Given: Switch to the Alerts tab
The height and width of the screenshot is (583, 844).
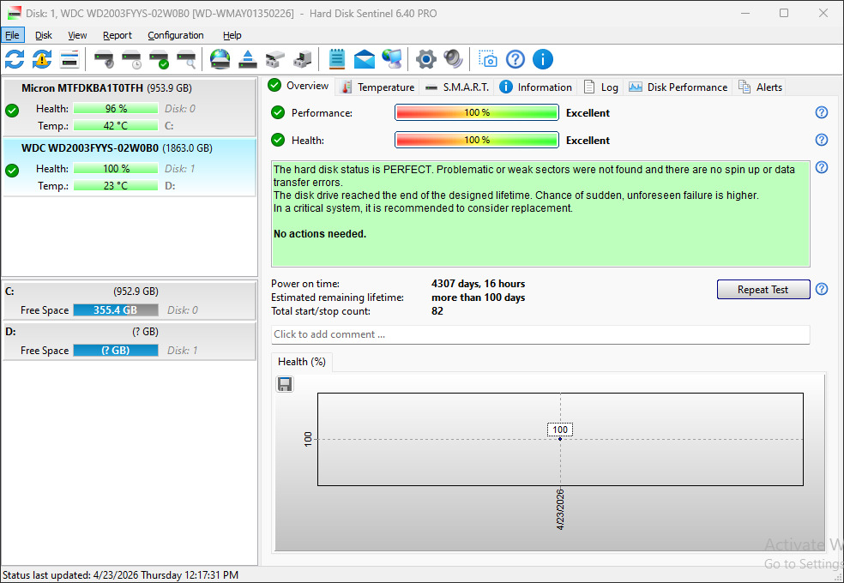Looking at the screenshot, I should point(760,87).
